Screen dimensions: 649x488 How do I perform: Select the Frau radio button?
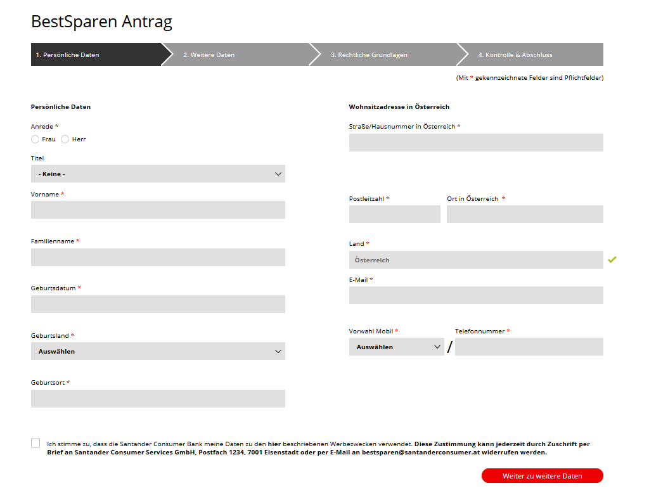pos(35,139)
